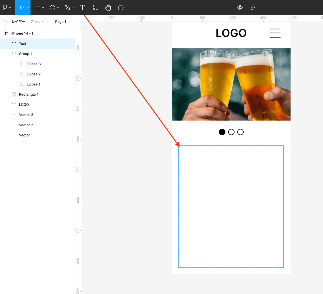Select the Comment tool
The image size is (323, 294).
tap(121, 8)
